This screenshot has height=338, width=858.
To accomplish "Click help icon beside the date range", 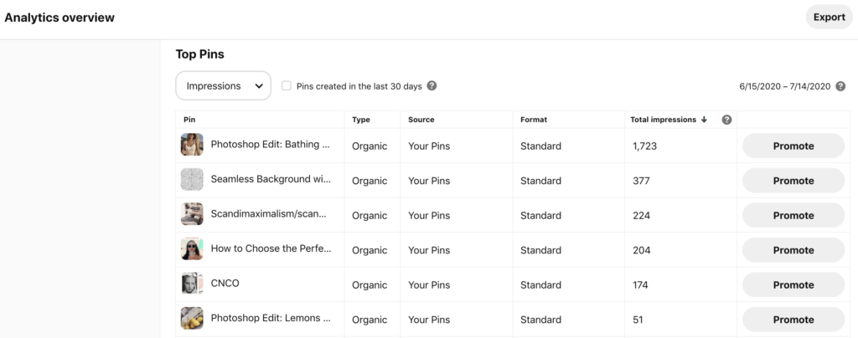I will [x=840, y=86].
